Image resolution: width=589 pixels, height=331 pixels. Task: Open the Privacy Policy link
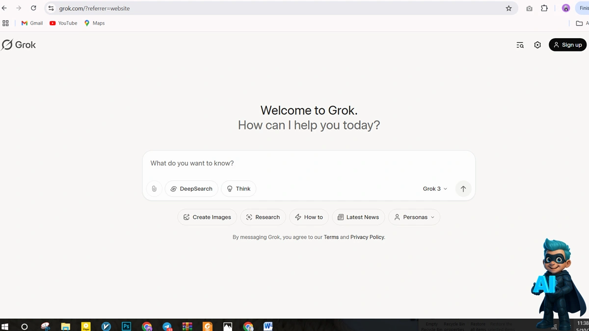[367, 237]
